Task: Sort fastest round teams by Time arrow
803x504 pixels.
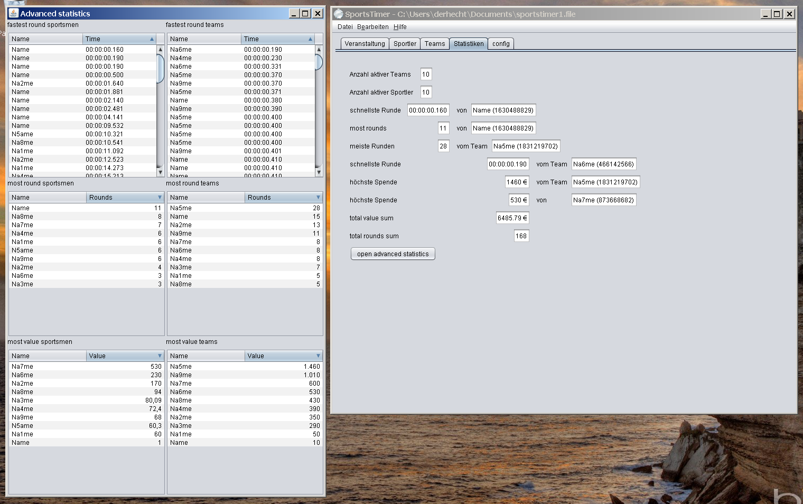Action: click(310, 39)
